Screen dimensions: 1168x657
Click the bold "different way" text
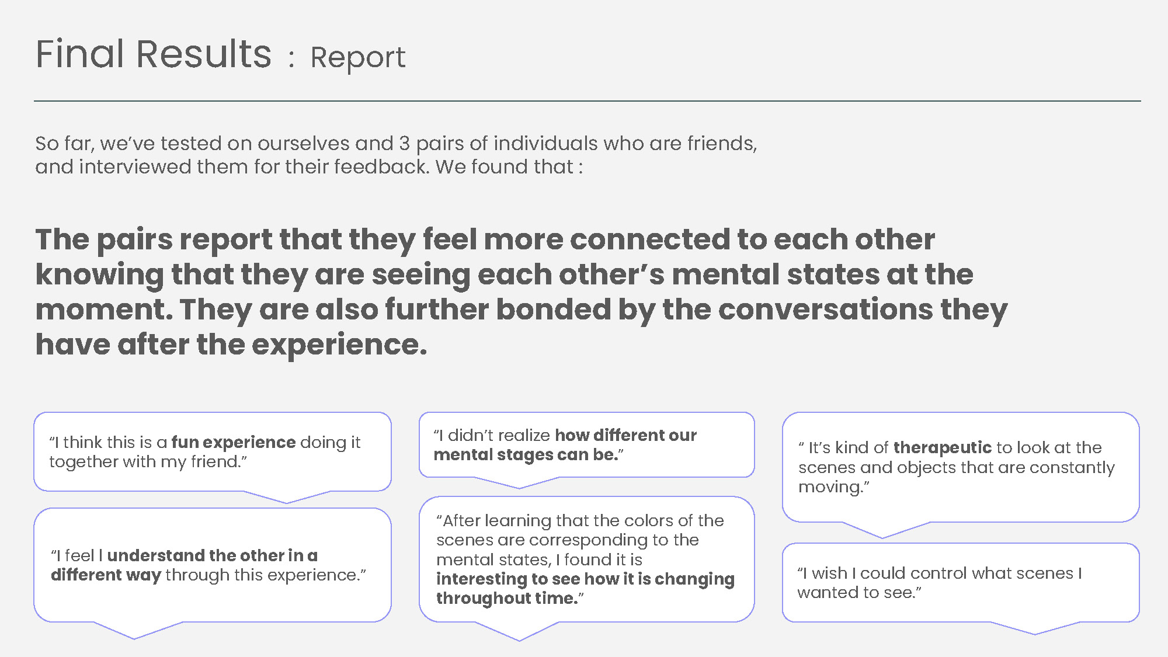tap(106, 575)
